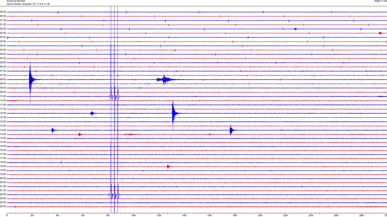Pick the large seismic event on the 08:00 trace near 2m
387x217 pixels.
coord(31,80)
